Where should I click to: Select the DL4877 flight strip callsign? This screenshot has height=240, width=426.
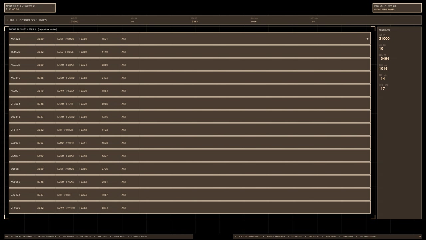pyautogui.click(x=15, y=156)
